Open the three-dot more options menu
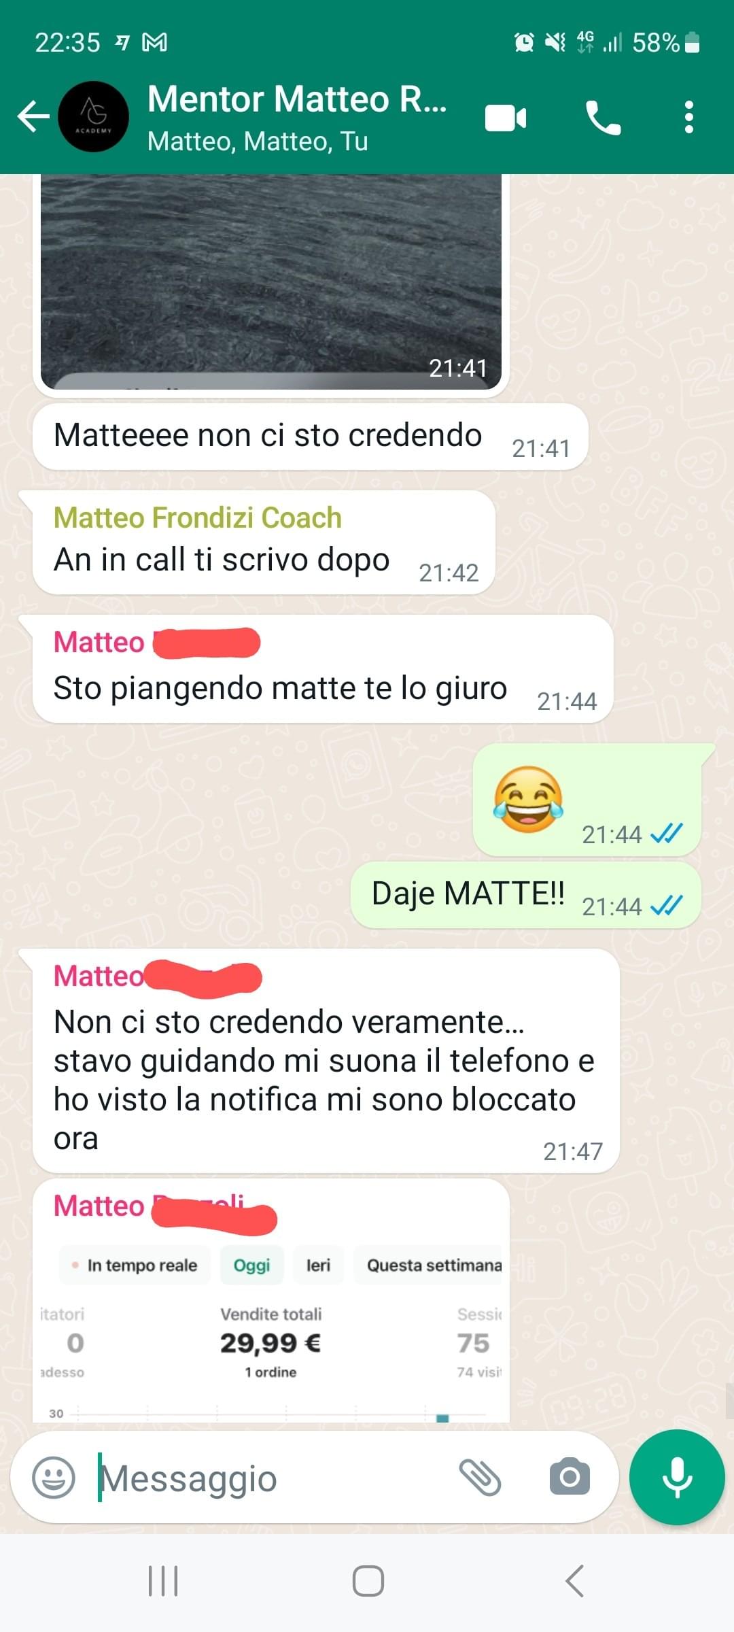This screenshot has height=1632, width=734. [x=689, y=117]
